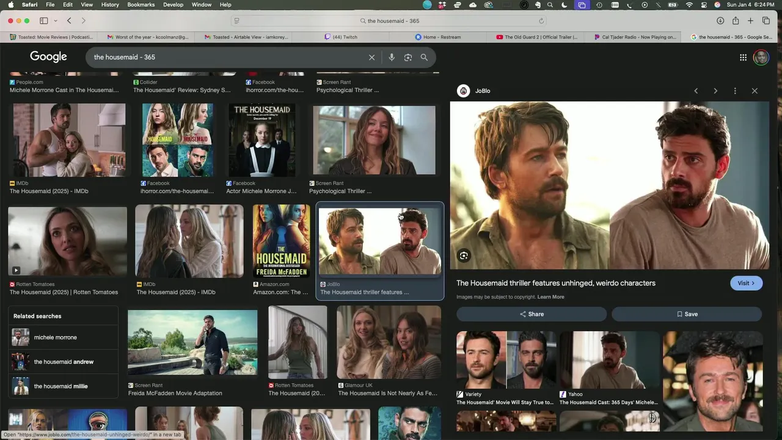Open Screen Rant smiling woman thumbnail

coord(375,140)
